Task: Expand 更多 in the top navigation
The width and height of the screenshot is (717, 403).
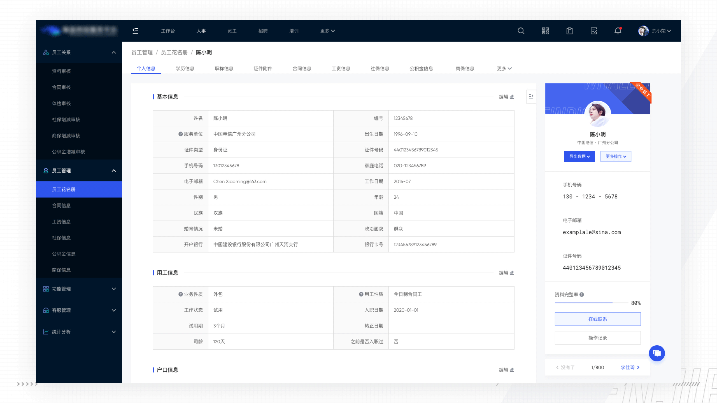Action: [327, 31]
